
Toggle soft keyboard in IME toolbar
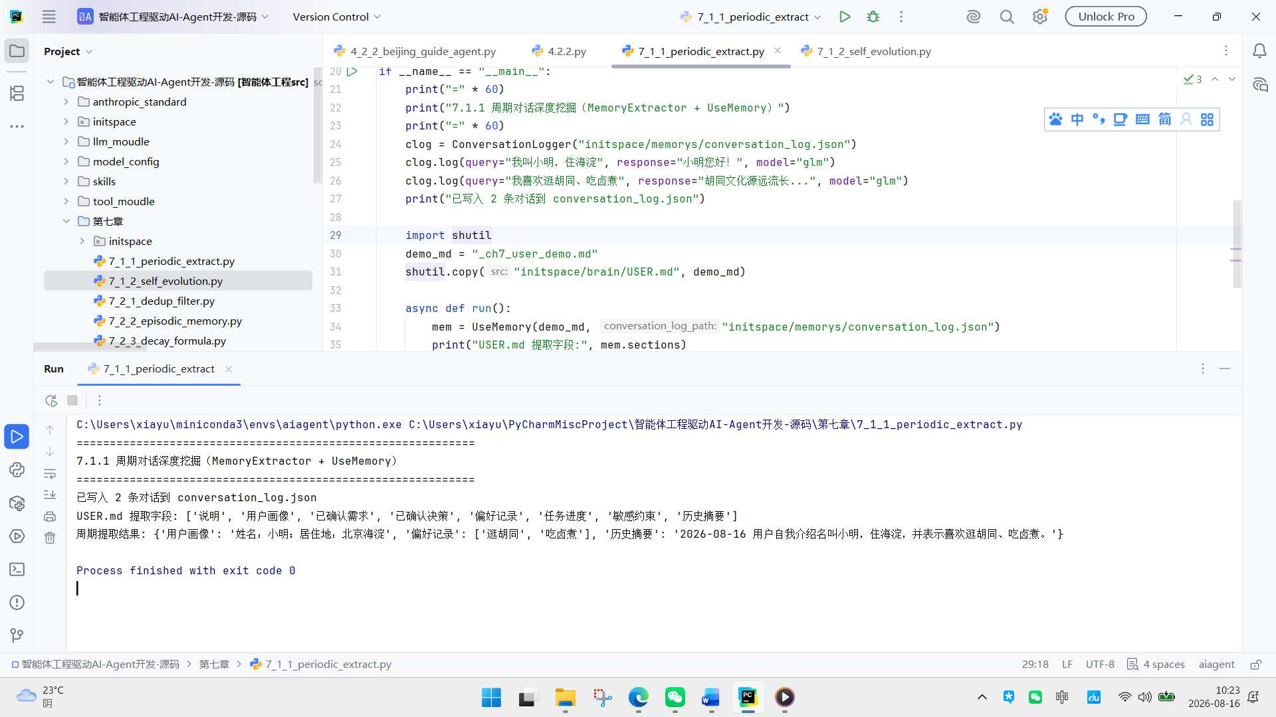(1142, 119)
